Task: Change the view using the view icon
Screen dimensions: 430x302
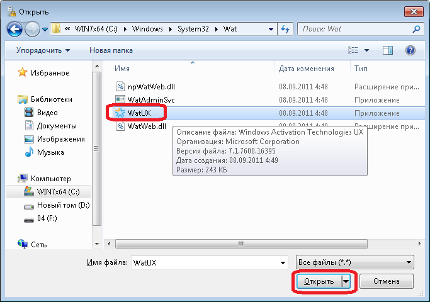Action: 353,50
